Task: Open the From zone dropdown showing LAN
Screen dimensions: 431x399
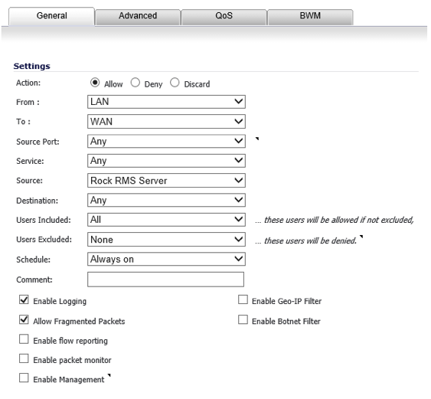Action: tap(166, 102)
